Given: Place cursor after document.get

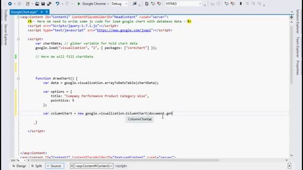Looking at the screenshot, I should tap(172, 113).
